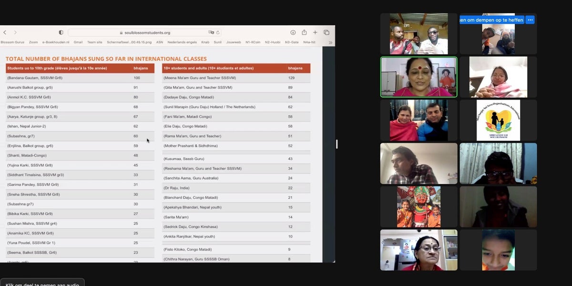Open the privacy shield report icon
This screenshot has height=286, width=572.
click(61, 32)
